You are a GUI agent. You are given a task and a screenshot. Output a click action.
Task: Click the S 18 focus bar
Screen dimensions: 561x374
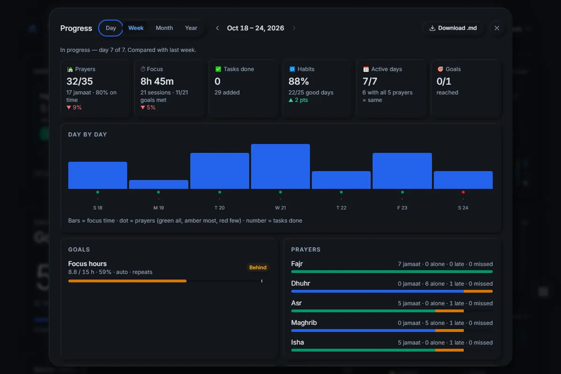point(98,175)
